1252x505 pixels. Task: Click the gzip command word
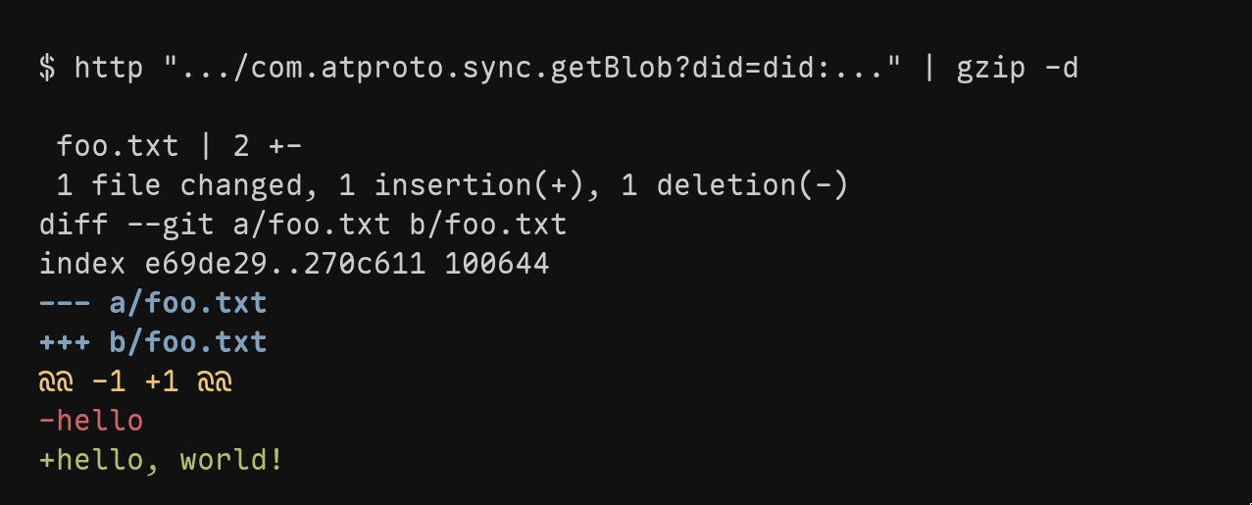click(991, 68)
